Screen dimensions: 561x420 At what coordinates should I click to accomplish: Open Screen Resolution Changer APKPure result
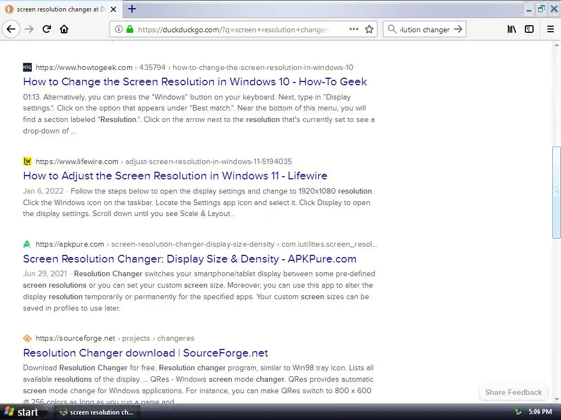(x=190, y=259)
